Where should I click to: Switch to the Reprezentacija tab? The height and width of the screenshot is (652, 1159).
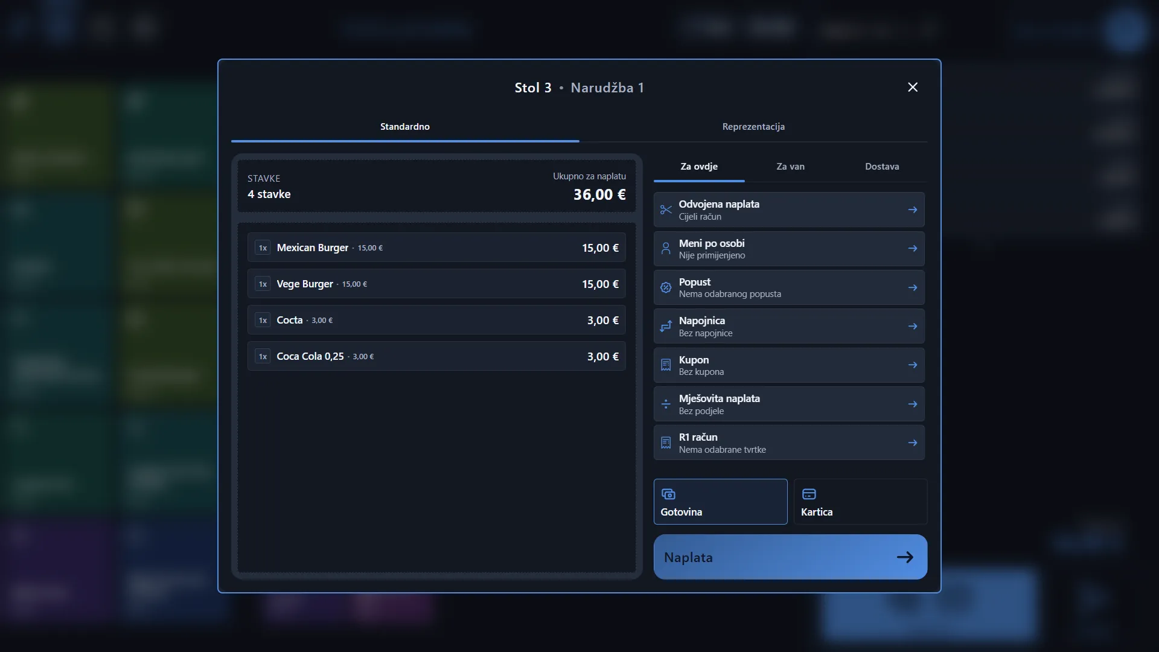[753, 127]
